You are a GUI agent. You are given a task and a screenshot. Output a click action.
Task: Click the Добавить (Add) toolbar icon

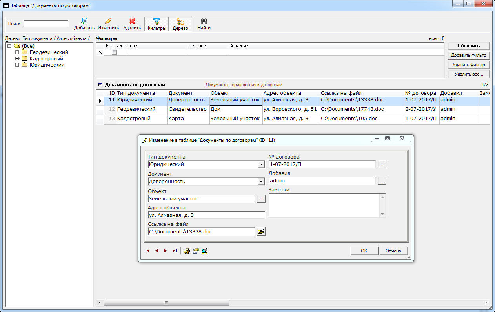click(x=84, y=22)
